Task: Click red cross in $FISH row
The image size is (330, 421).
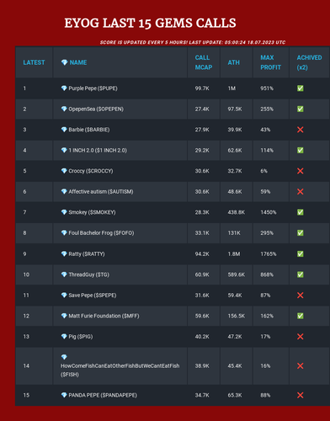Action: pyautogui.click(x=301, y=365)
